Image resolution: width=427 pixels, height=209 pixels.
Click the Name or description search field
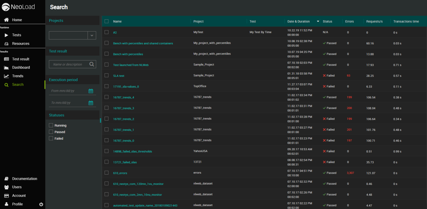pos(68,64)
